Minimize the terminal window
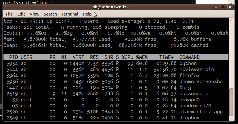The width and height of the screenshot is (238, 124). point(215,6)
